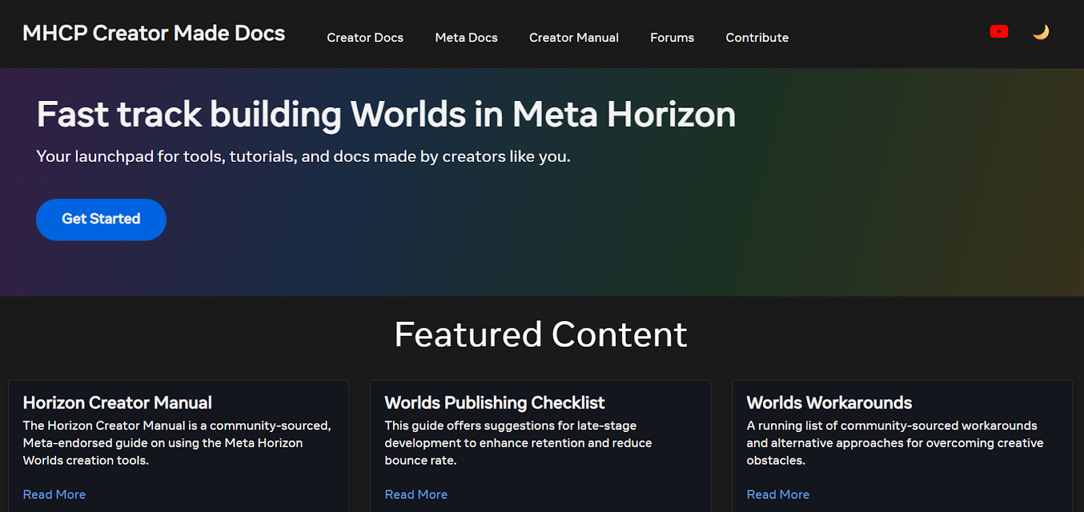The image size is (1084, 512).
Task: Read More about Worlds Publishing Checklist
Action: [416, 494]
